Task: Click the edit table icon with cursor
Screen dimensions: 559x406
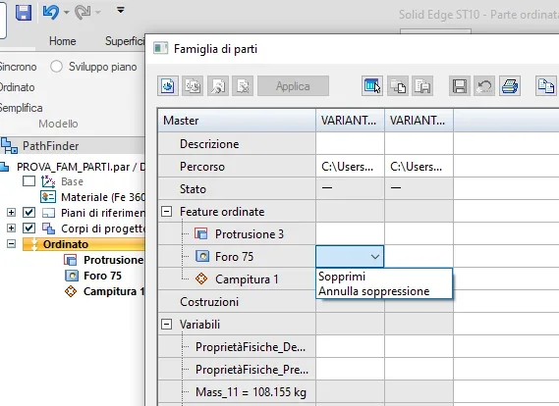Action: coord(372,85)
